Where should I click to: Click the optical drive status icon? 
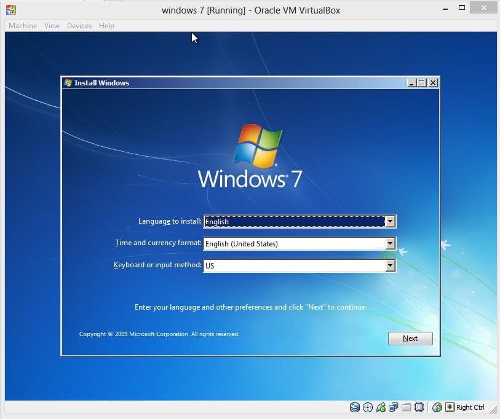(368, 407)
